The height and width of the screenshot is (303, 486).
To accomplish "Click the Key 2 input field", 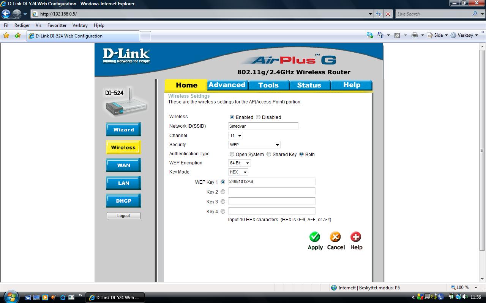I will point(272,191).
